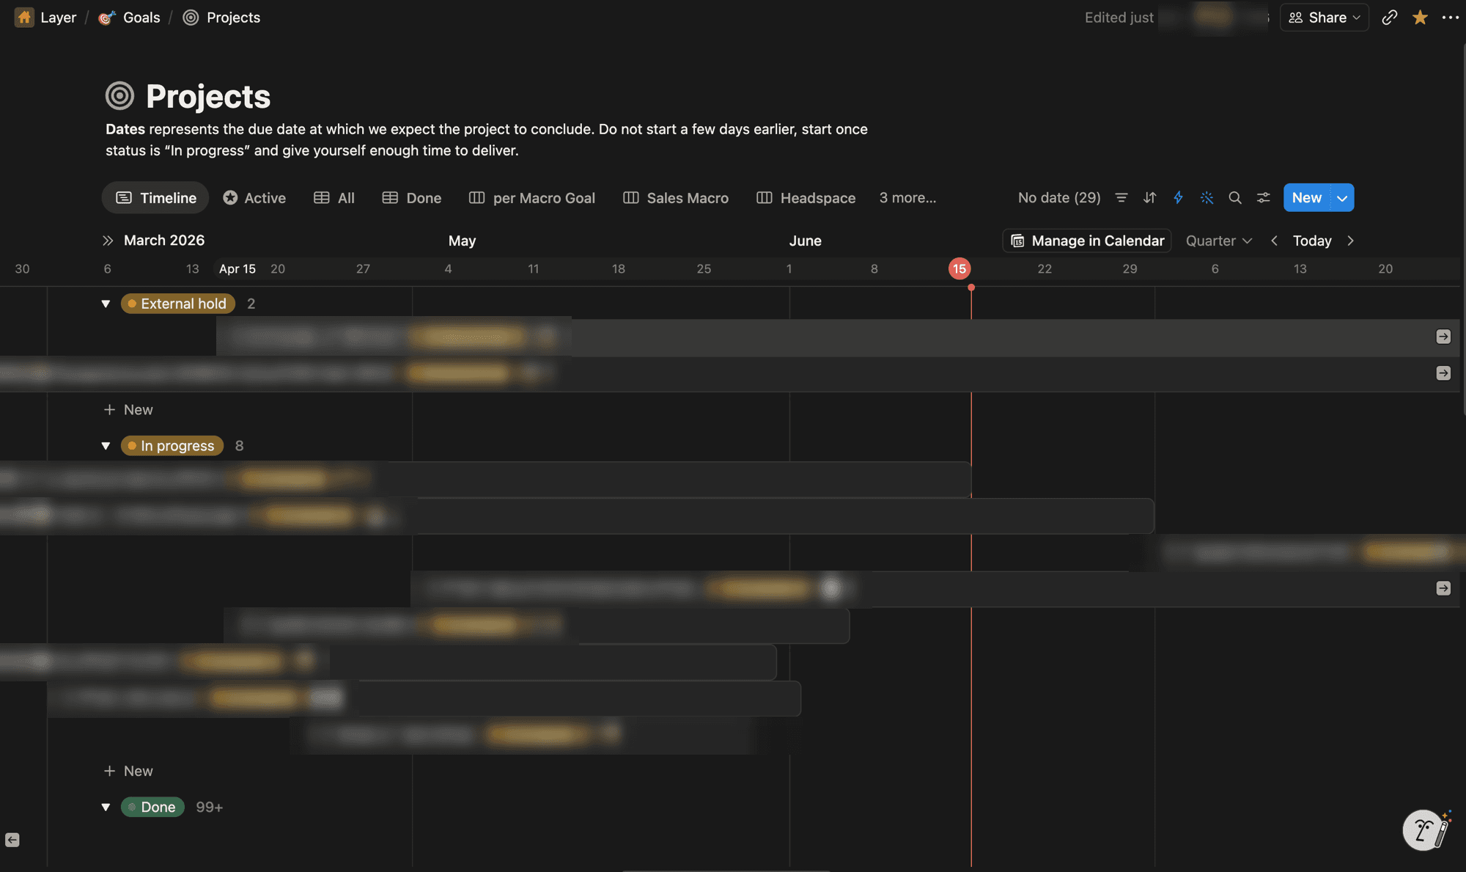Copy page link with the link icon
1466x872 pixels.
tap(1389, 18)
